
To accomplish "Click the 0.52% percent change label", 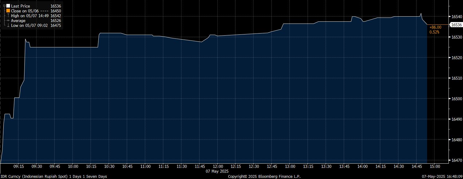I will 434,32.
